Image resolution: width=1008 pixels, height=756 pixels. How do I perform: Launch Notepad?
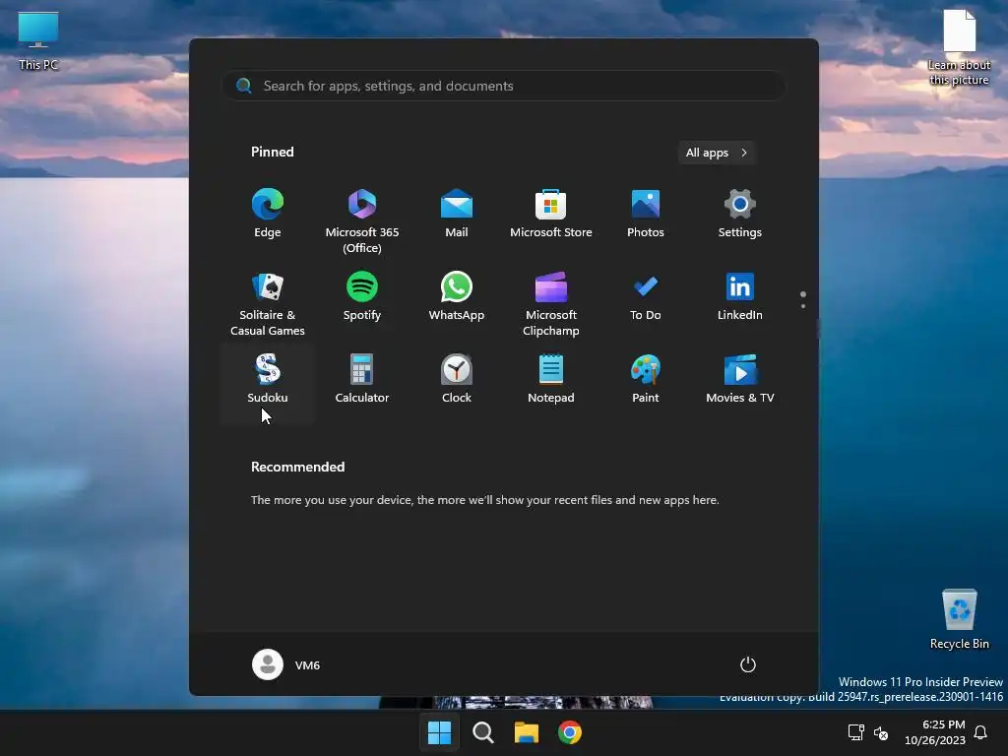coord(551,380)
